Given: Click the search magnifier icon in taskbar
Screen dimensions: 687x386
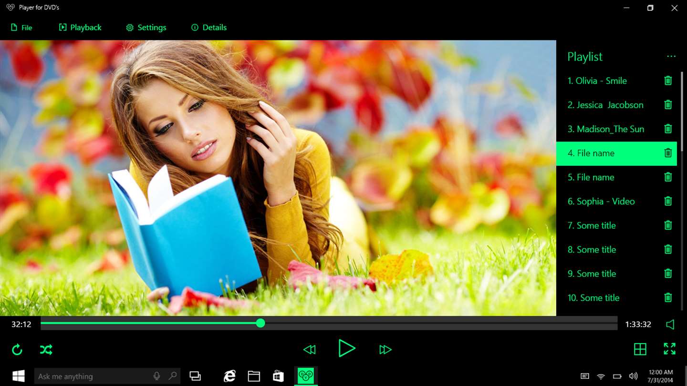Looking at the screenshot, I should tap(173, 376).
